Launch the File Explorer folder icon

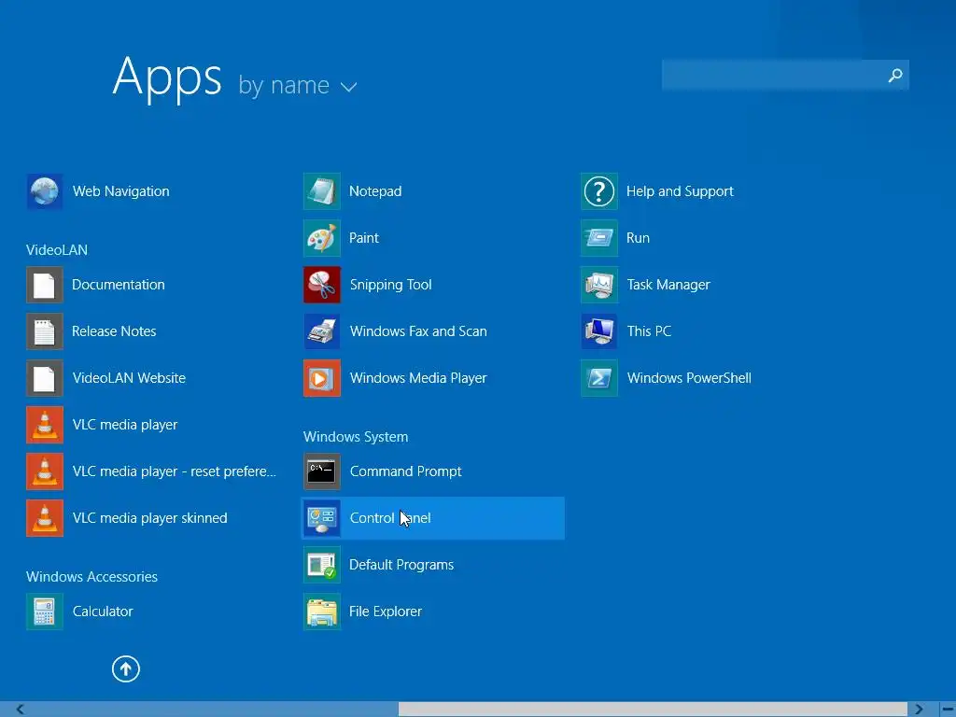(322, 612)
